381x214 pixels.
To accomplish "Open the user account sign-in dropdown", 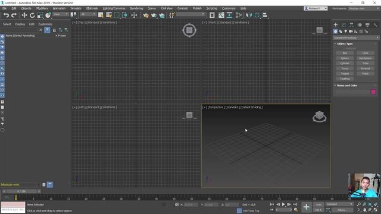I will tap(316, 8).
